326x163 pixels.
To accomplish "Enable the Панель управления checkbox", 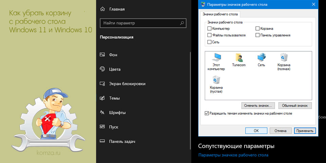I will 257,35.
